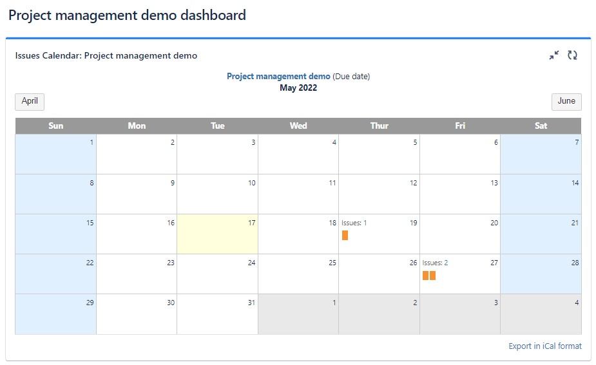The width and height of the screenshot is (596, 365).
Task: Select day 10 in the calendar
Action: coord(217,194)
